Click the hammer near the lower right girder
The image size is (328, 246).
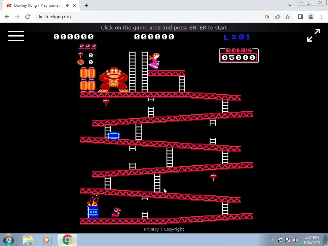[213, 177]
